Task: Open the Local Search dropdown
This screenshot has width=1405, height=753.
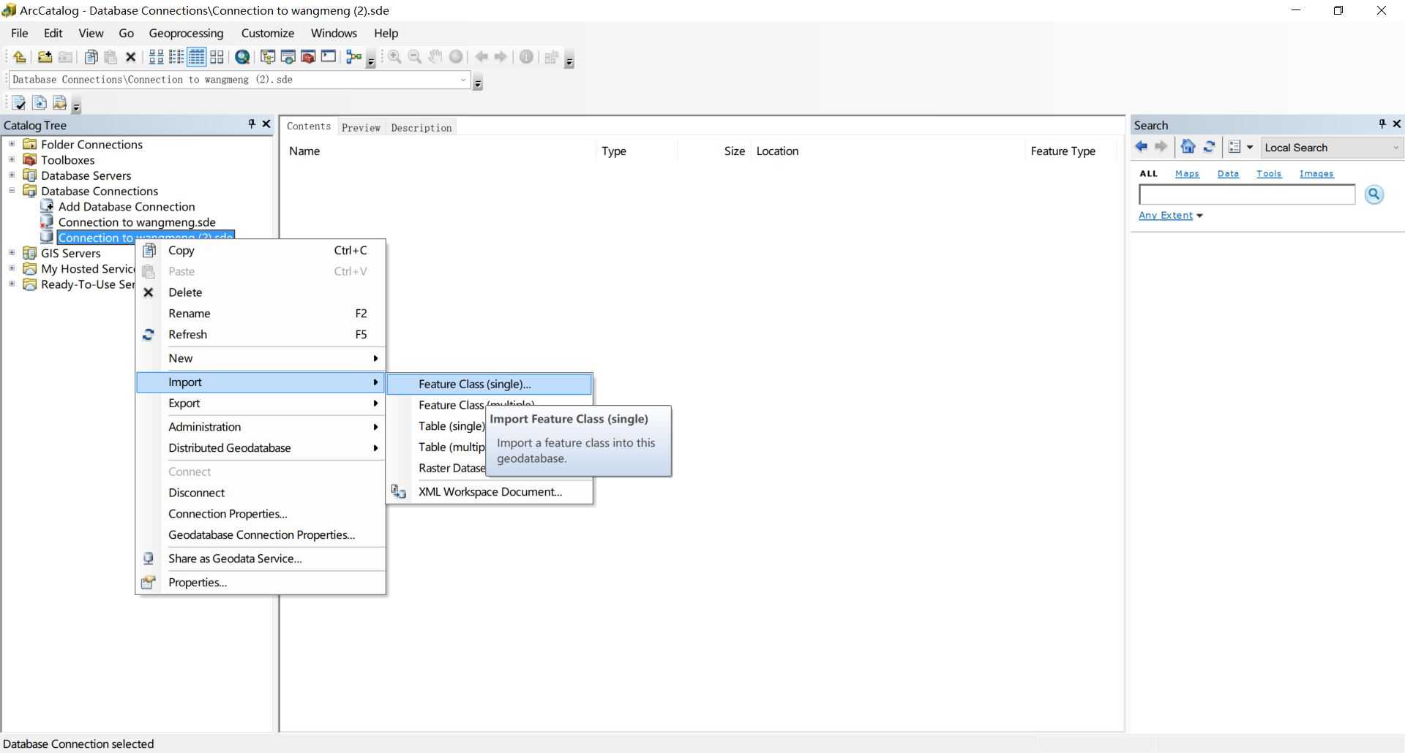Action: tap(1395, 148)
